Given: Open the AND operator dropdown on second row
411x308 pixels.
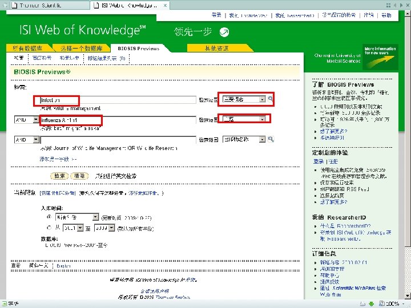Looking at the screenshot, I should pyautogui.click(x=26, y=120).
